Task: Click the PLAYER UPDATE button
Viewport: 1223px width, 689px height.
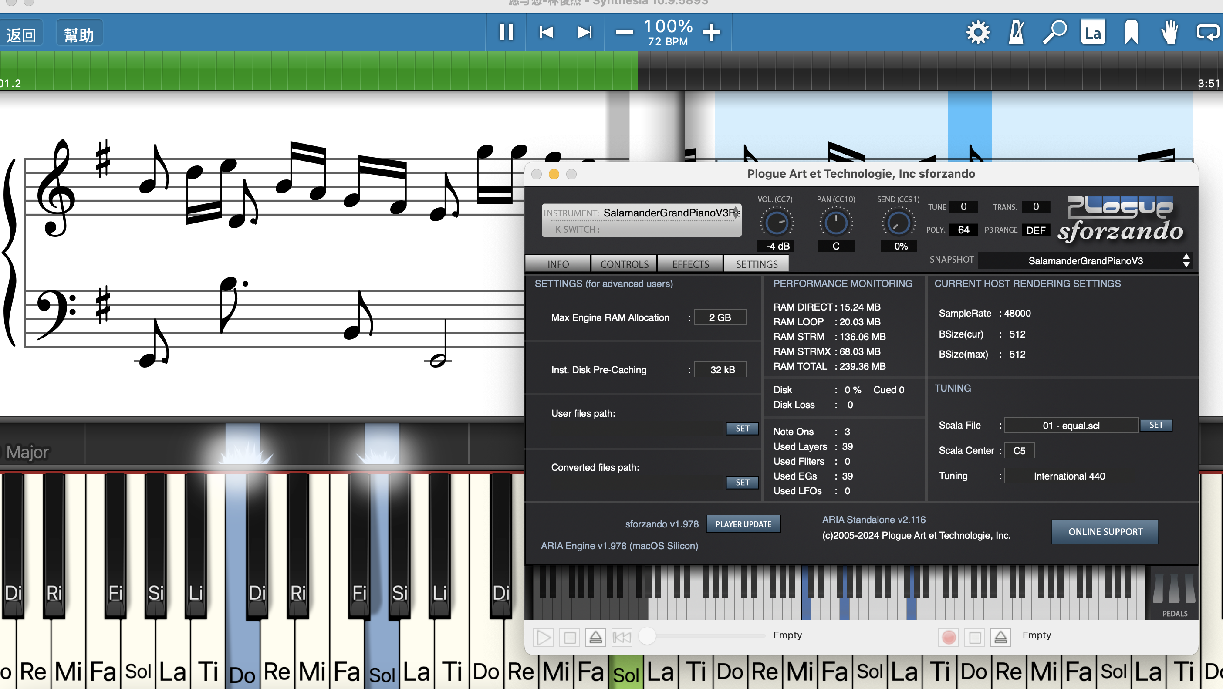Action: pos(743,524)
